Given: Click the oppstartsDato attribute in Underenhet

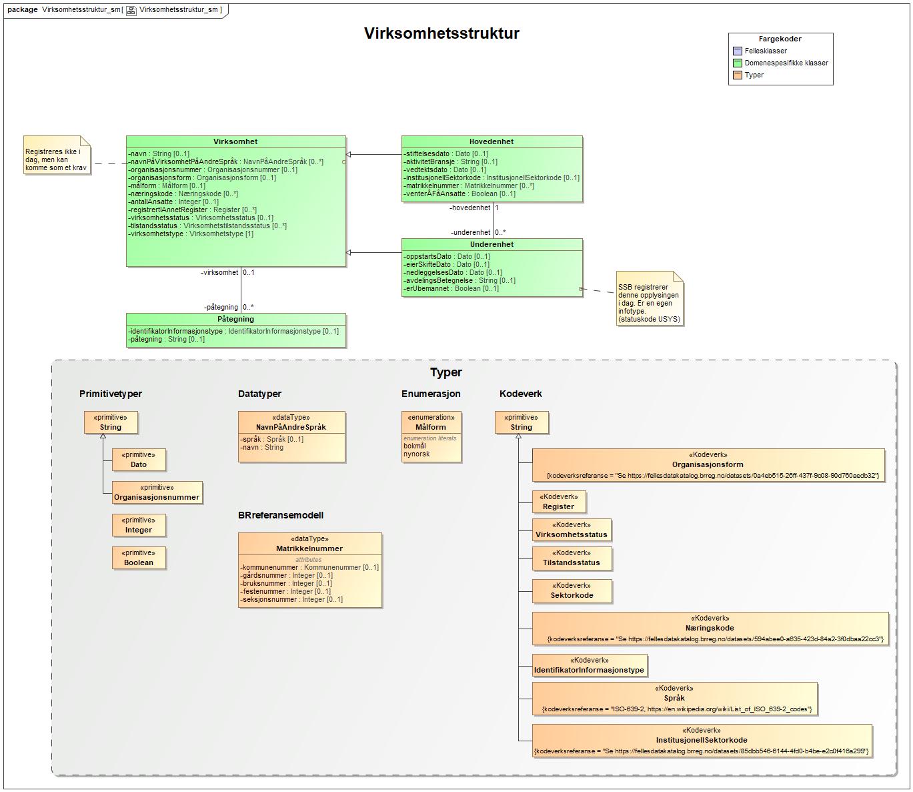Looking at the screenshot, I should [447, 256].
